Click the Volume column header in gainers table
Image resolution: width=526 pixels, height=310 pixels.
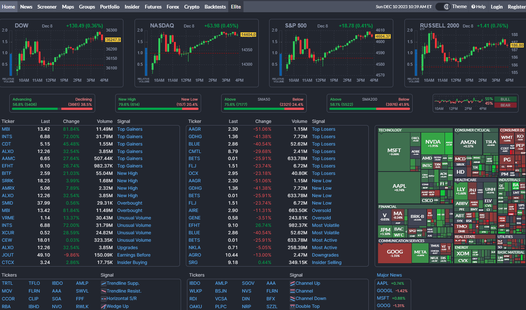click(105, 121)
